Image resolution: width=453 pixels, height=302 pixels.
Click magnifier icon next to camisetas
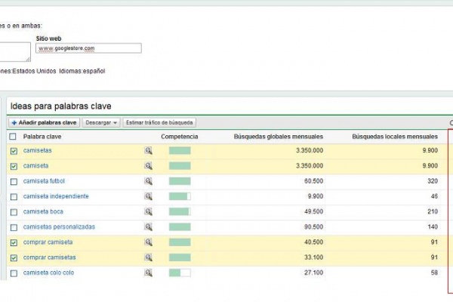[x=149, y=151]
